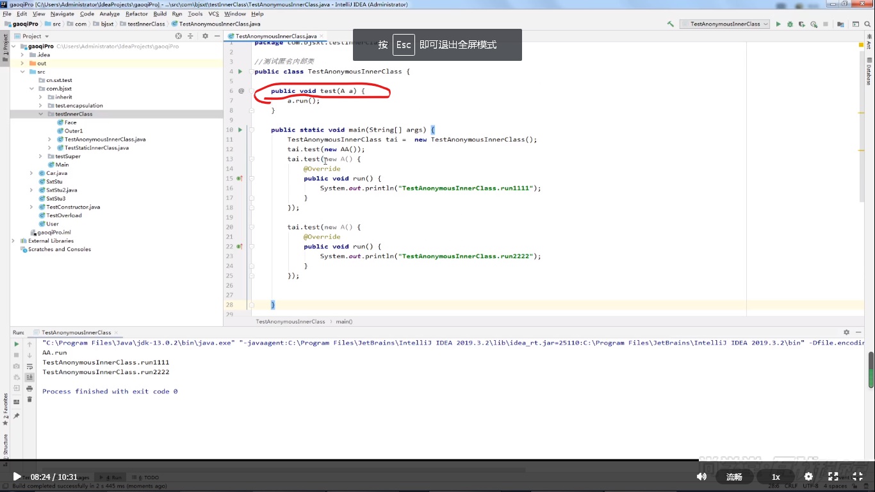Click the Run panel layout icon
The width and height of the screenshot is (875, 492).
pos(17,402)
